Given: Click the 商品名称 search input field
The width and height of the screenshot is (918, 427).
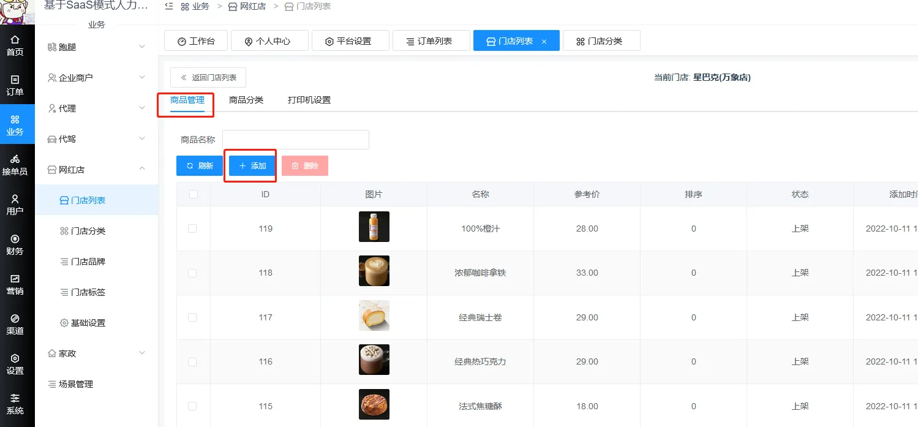Looking at the screenshot, I should pos(296,140).
